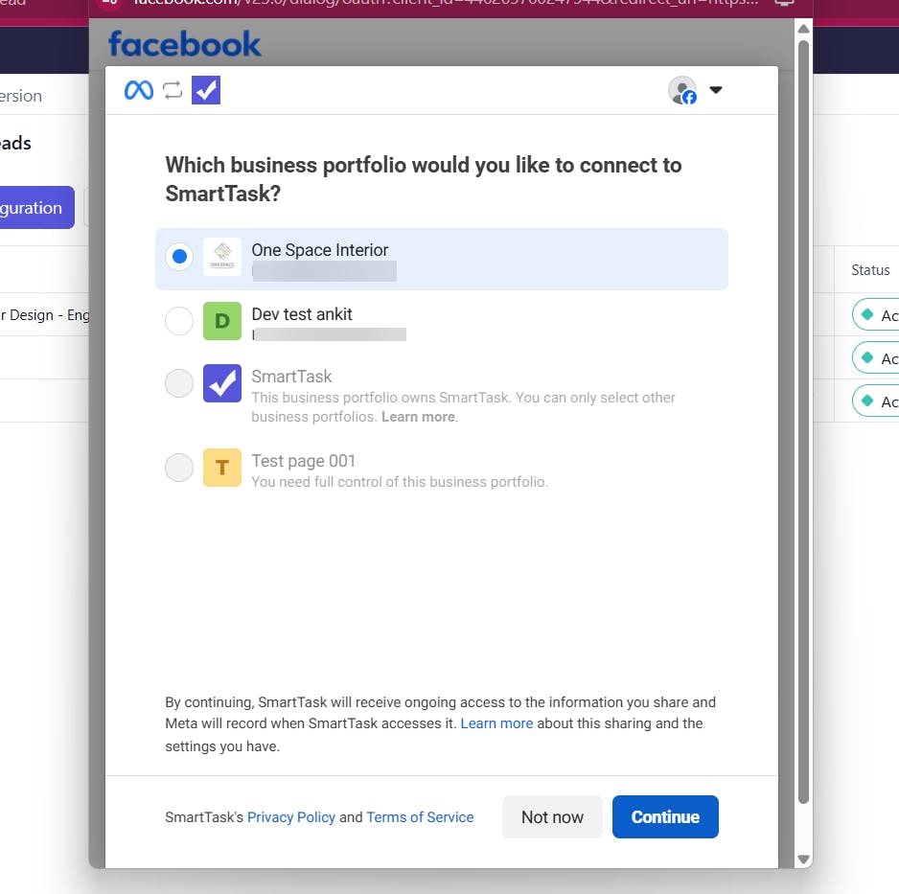Image resolution: width=899 pixels, height=894 pixels.
Task: Click the yellow T icon for Test page 001
Action: pyautogui.click(x=222, y=468)
